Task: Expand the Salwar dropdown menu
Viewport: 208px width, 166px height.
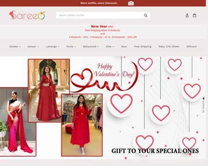Action: point(33,47)
